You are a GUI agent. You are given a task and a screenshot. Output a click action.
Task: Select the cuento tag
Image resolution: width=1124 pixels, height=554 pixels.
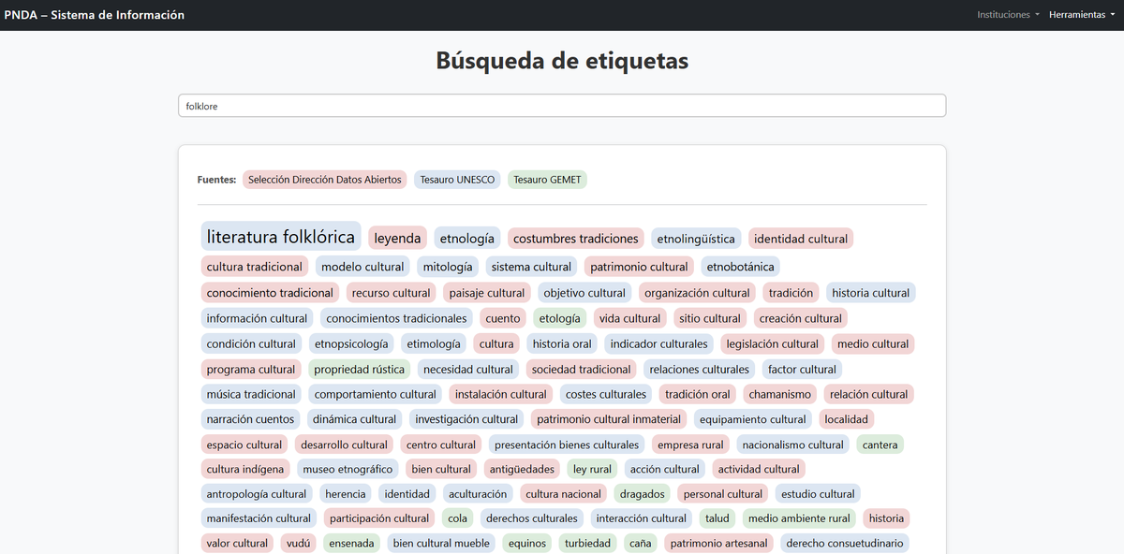click(503, 318)
